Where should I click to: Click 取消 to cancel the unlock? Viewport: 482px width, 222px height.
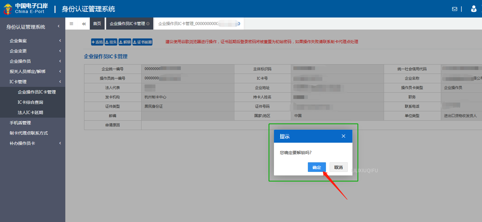coord(338,167)
